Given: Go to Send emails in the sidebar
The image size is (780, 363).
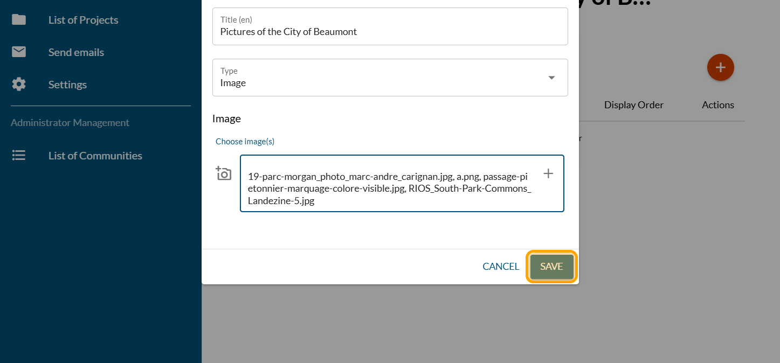Looking at the screenshot, I should [76, 52].
